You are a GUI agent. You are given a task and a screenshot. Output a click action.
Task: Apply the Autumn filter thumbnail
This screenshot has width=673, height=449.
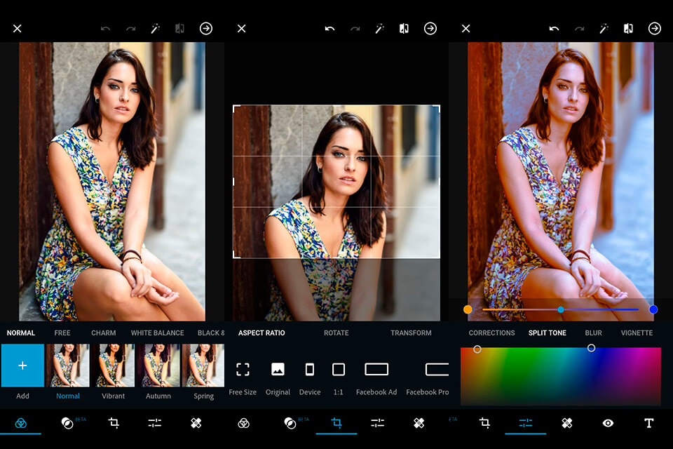158,366
